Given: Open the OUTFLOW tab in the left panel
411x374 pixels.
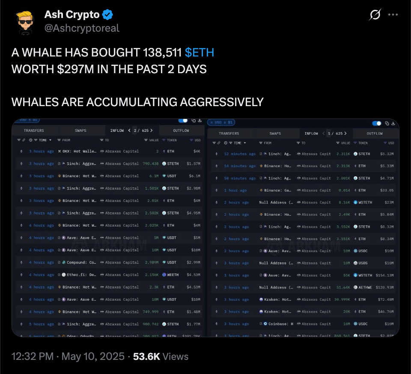Looking at the screenshot, I should (x=181, y=131).
